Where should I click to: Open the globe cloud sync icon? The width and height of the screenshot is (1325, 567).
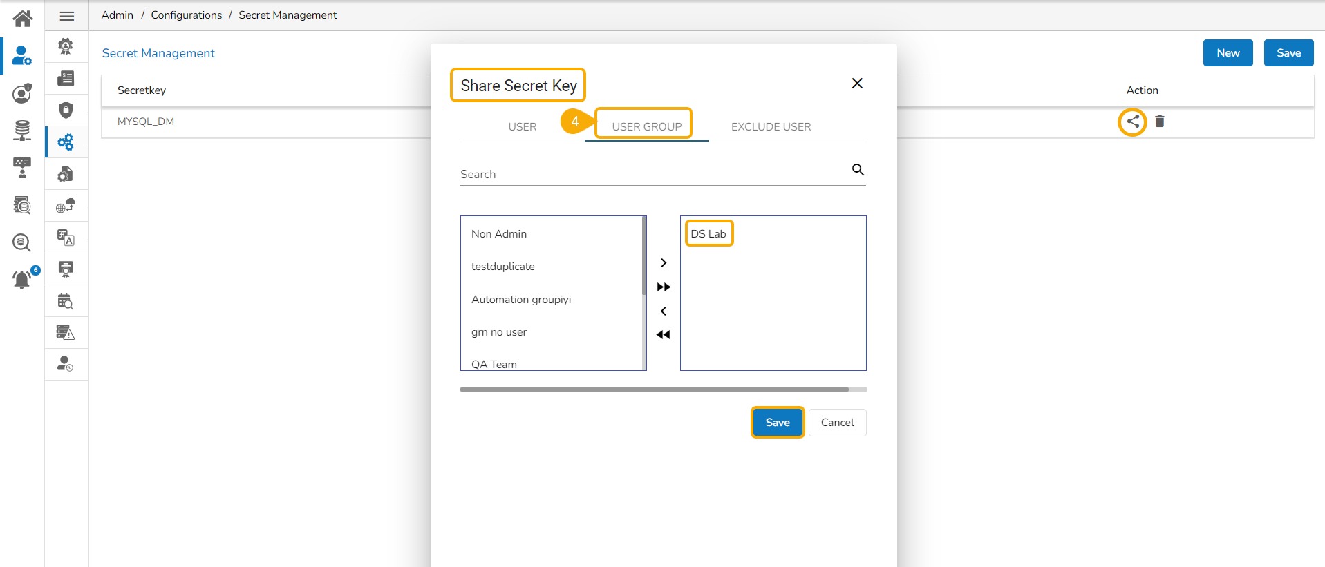pyautogui.click(x=66, y=206)
